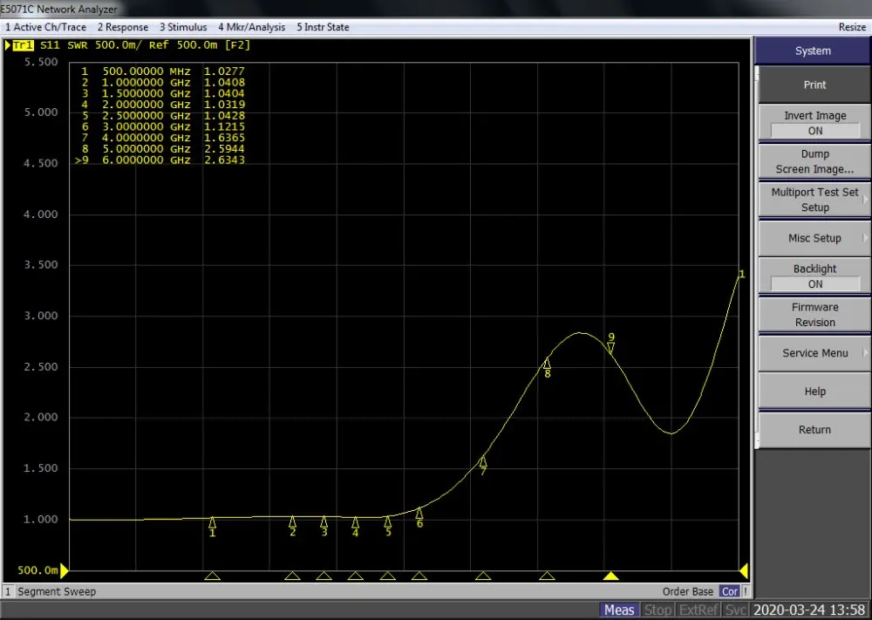Click the Firmware Revision softkey
This screenshot has height=620, width=872.
[814, 315]
